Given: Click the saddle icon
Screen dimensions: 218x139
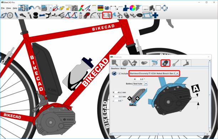Looking at the screenshot, I should pos(23,15).
